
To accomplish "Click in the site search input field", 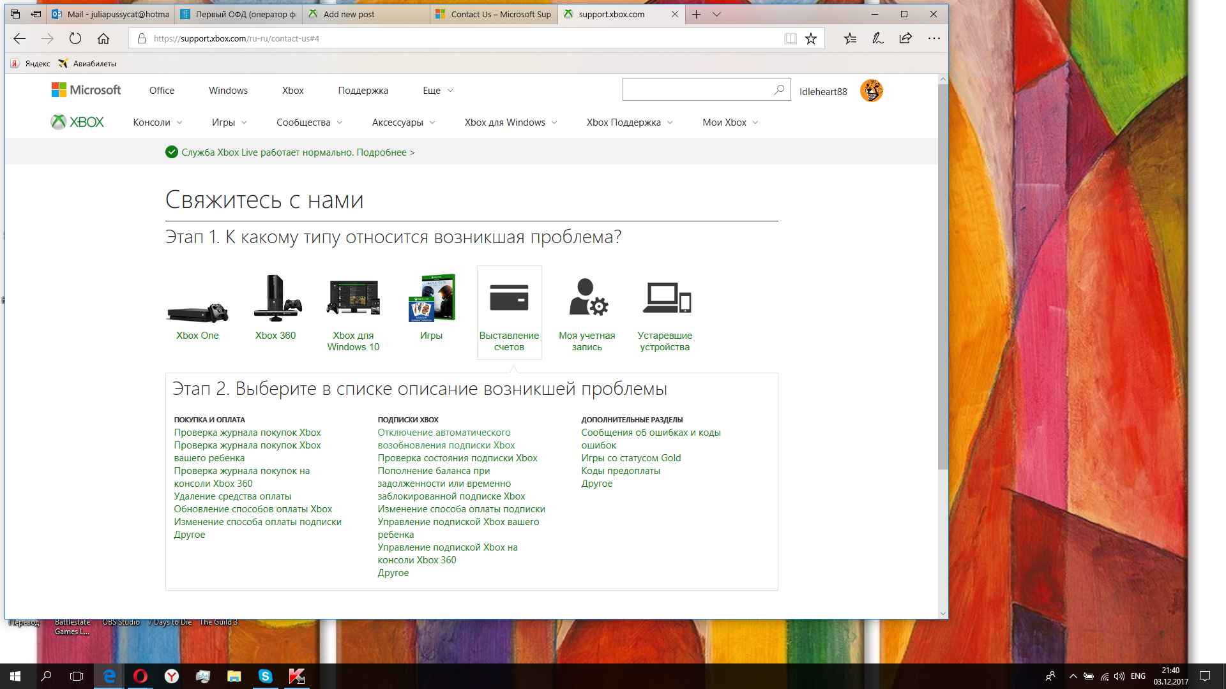I will coord(696,90).
